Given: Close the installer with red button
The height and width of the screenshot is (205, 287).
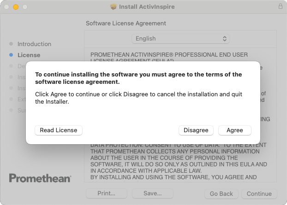Looking at the screenshot, I should click(x=6, y=7).
